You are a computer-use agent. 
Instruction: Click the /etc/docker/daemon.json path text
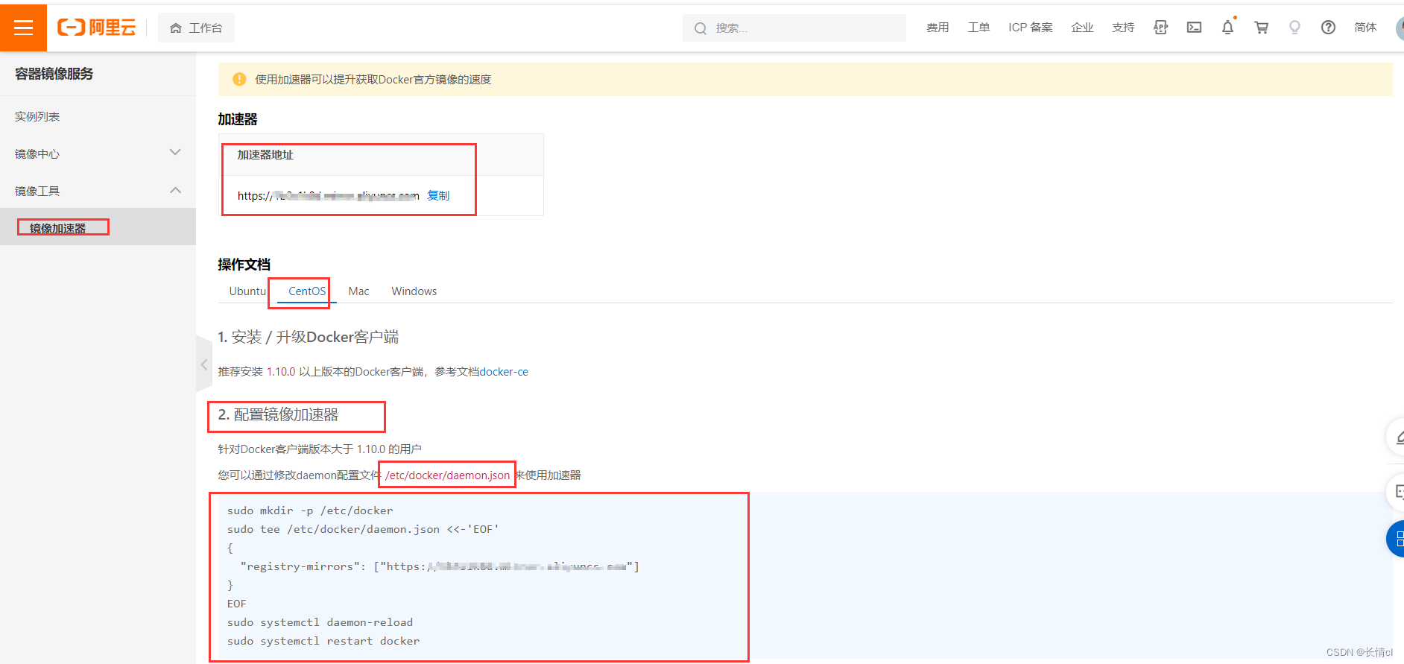click(447, 475)
